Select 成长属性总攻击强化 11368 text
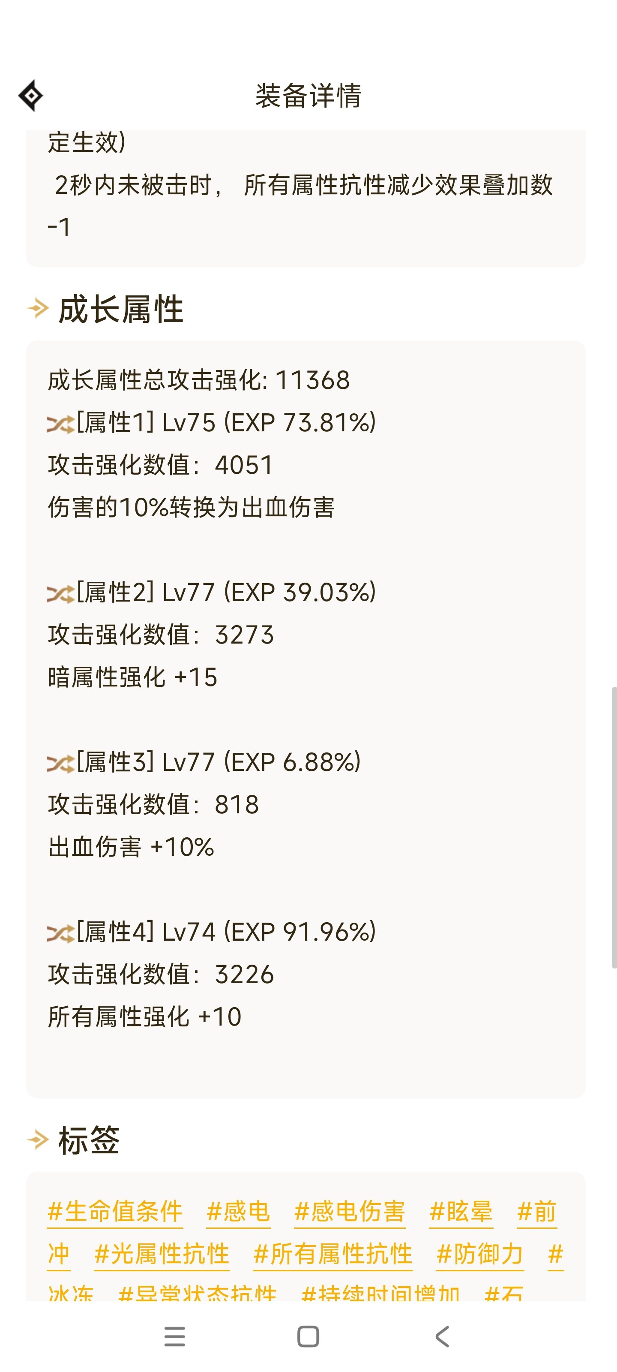The width and height of the screenshot is (617, 1372). point(198,380)
